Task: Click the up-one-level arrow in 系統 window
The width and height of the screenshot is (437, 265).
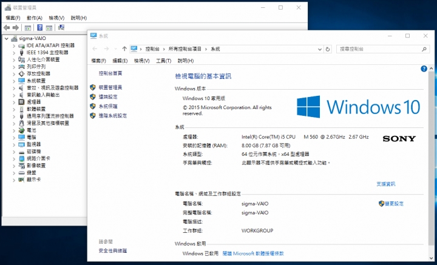Action: pyautogui.click(x=124, y=49)
